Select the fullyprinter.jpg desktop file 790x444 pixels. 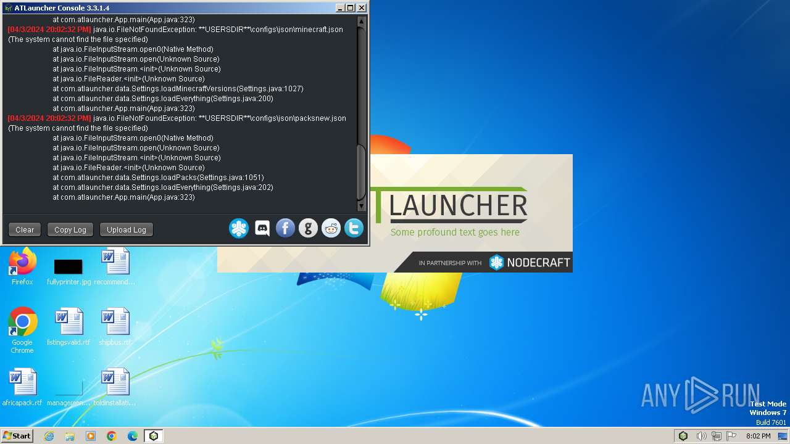coord(69,271)
